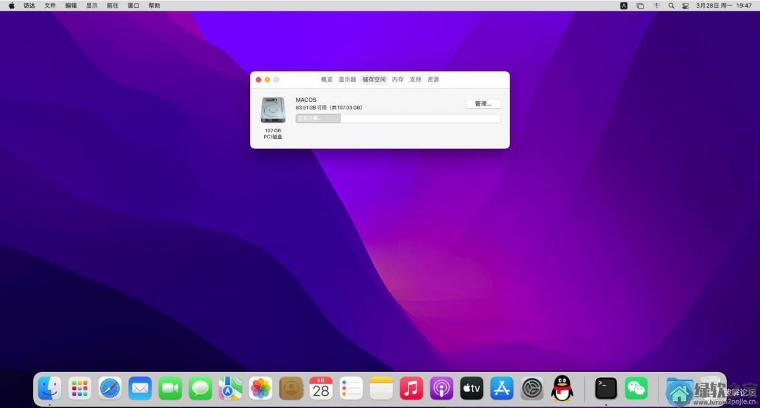Click the 管理... button
Image resolution: width=760 pixels, height=408 pixels.
point(483,104)
